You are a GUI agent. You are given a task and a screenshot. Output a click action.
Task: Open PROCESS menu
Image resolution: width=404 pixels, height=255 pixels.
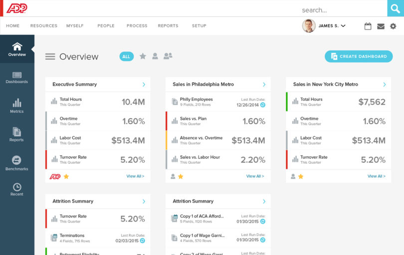pos(137,26)
